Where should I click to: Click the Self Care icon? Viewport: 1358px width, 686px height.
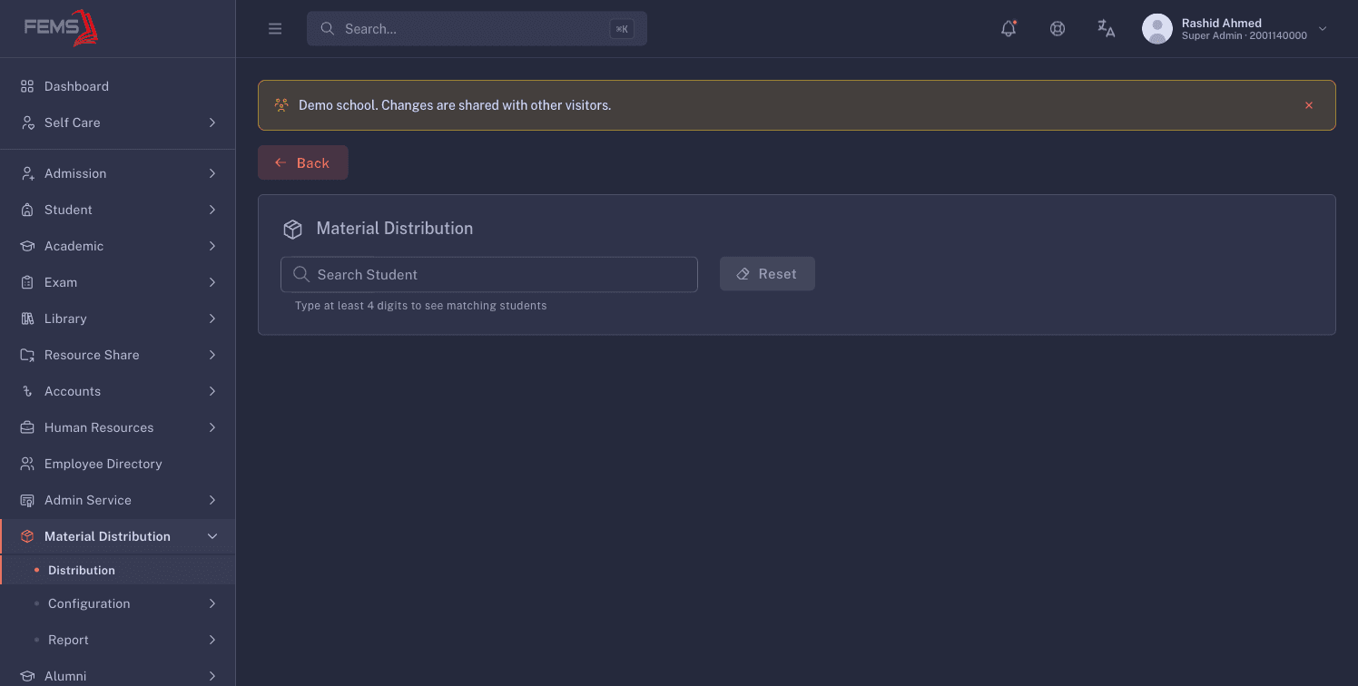coord(27,122)
